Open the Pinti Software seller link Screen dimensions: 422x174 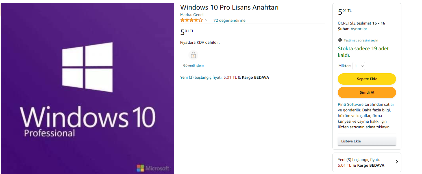pos(351,104)
